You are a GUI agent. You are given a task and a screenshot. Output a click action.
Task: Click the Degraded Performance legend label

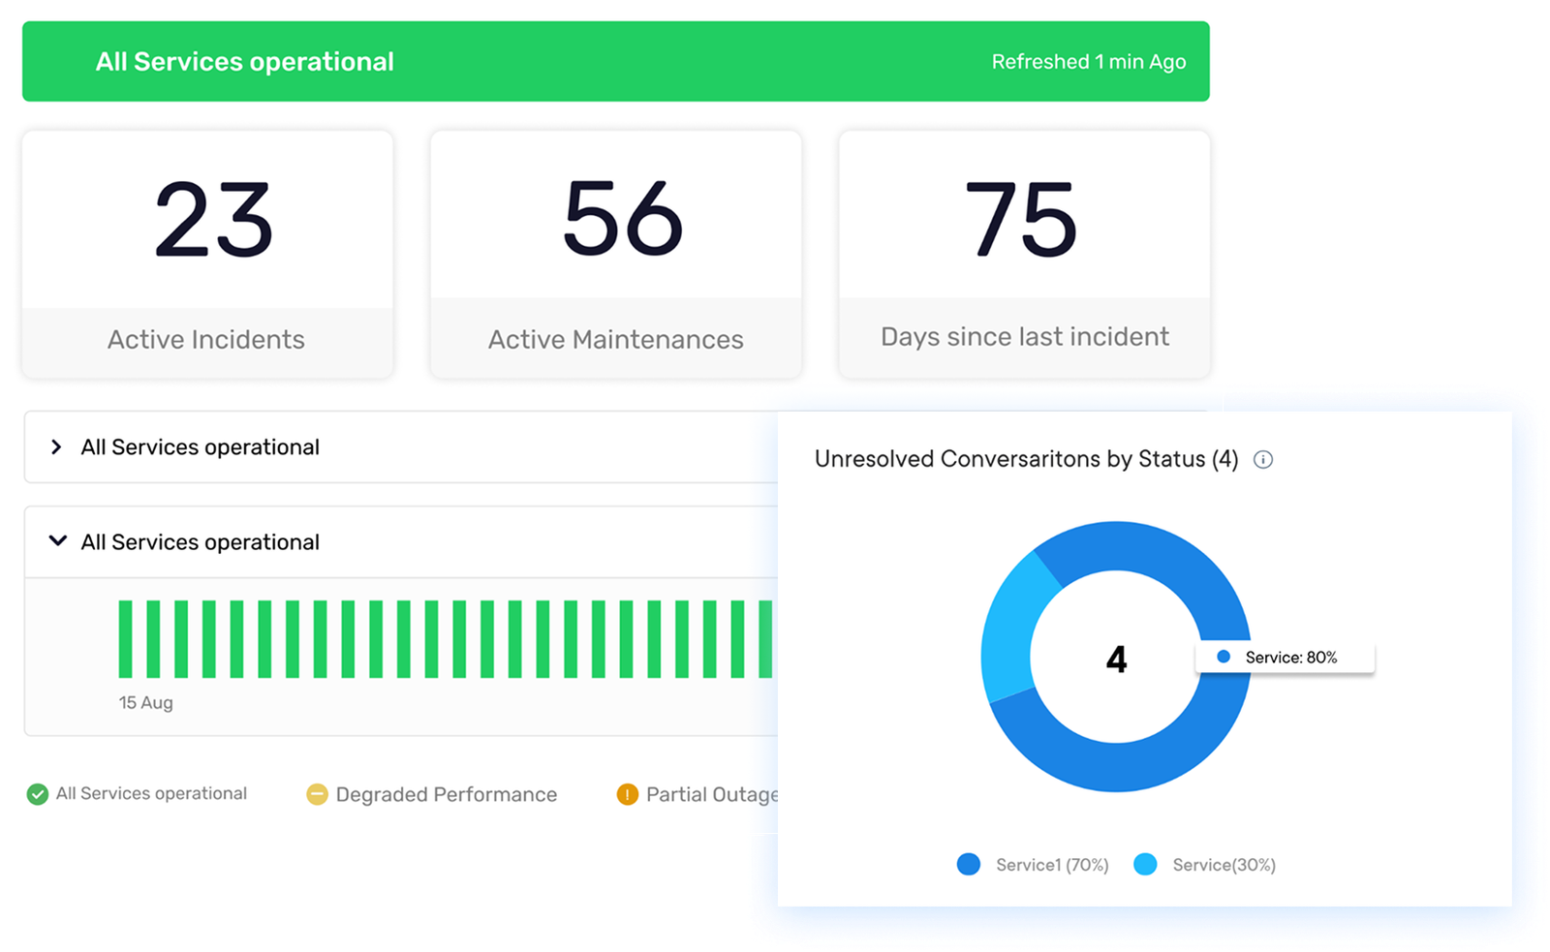pos(447,794)
